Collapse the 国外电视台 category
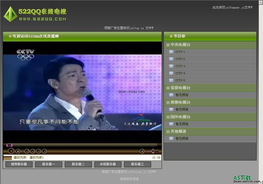Screen dimensions: 263x184 click(x=168, y=117)
